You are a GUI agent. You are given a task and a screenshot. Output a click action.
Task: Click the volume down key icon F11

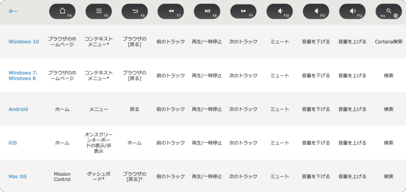(x=316, y=11)
